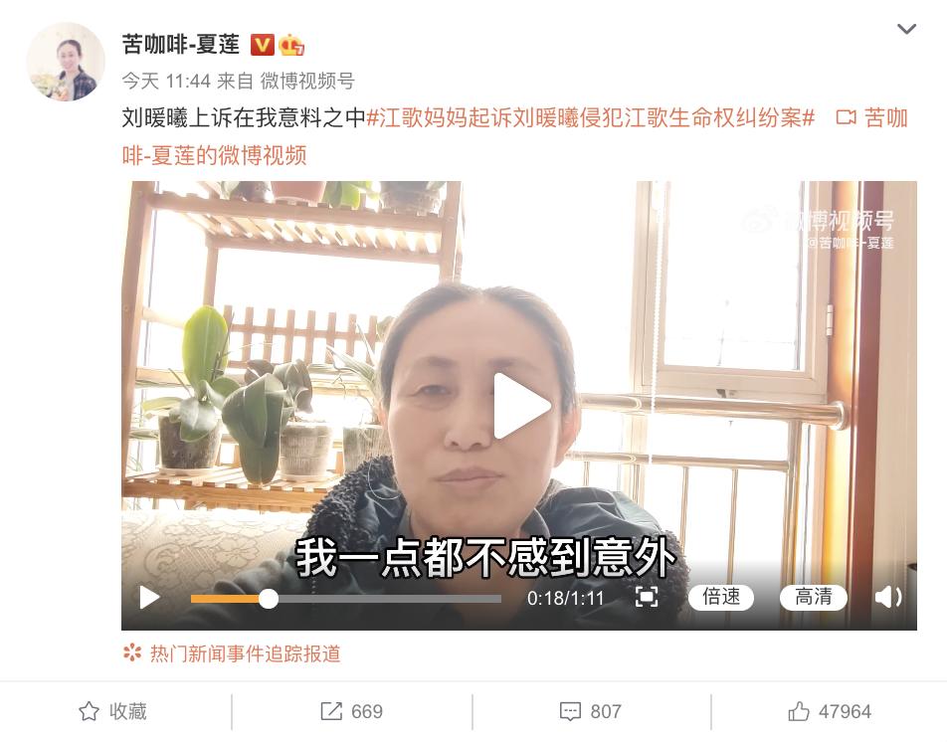The height and width of the screenshot is (742, 947).
Task: Click the 苦咖啡-夏莲 profile avatar
Action: point(66,62)
